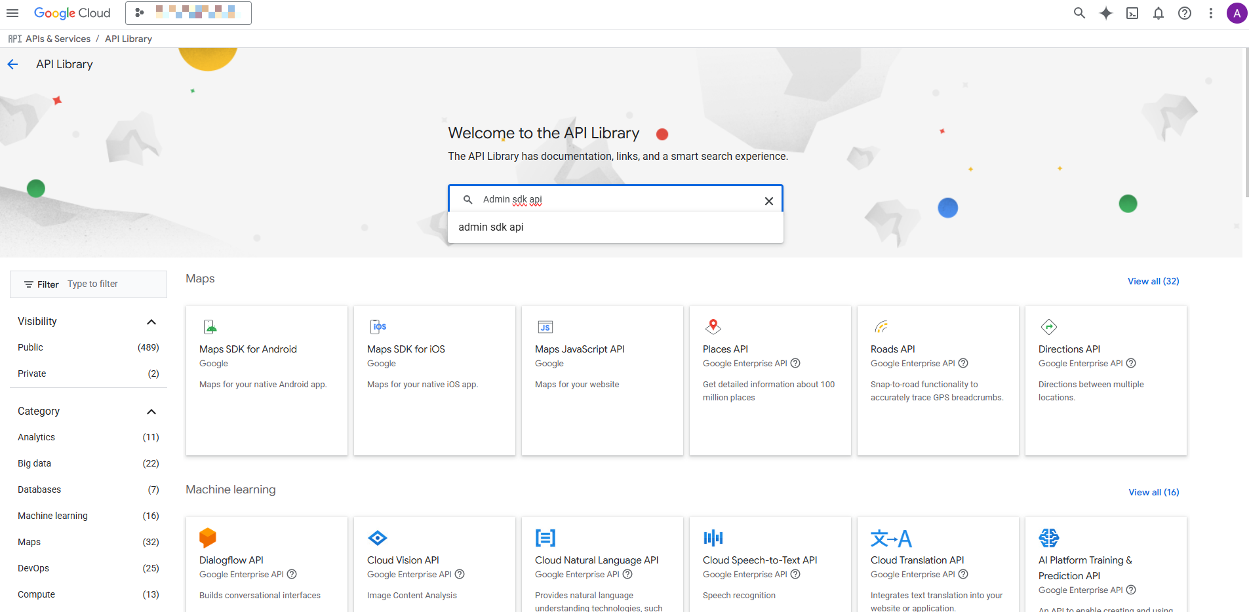
Task: Open the Places API pin icon
Action: (713, 326)
